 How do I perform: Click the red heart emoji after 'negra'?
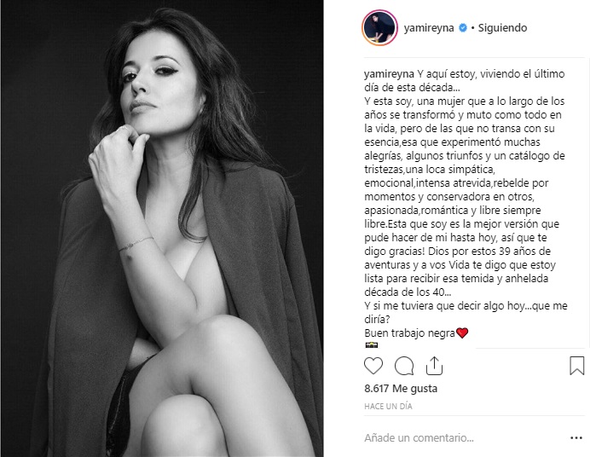click(x=462, y=333)
